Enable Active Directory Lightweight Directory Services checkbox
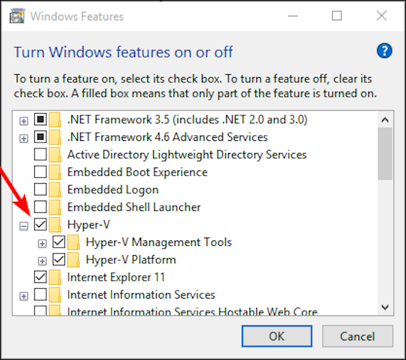The height and width of the screenshot is (360, 406). point(40,155)
